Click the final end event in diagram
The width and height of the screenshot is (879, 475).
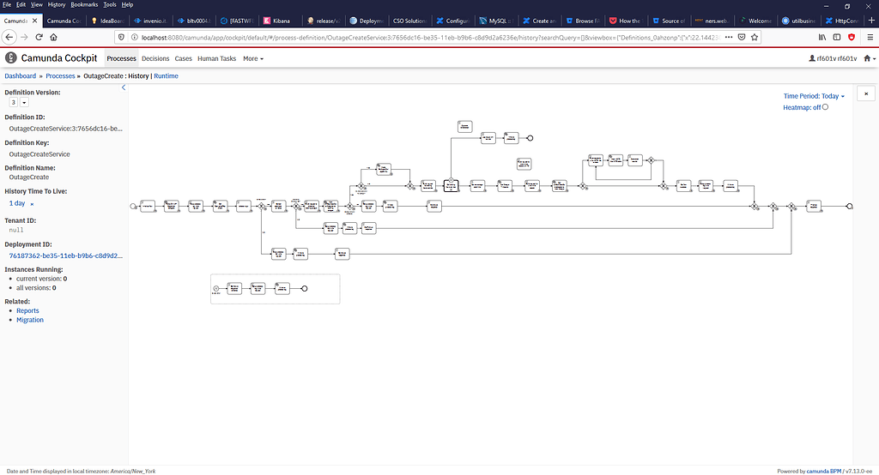[849, 207]
